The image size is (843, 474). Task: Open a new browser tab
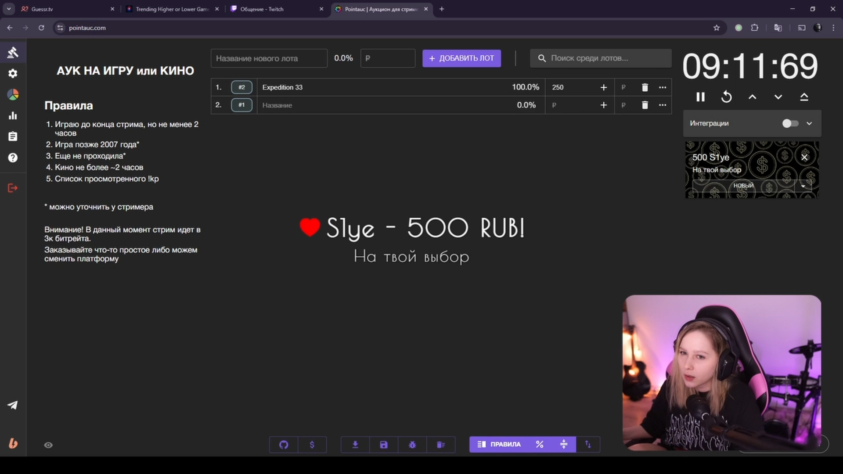[442, 9]
